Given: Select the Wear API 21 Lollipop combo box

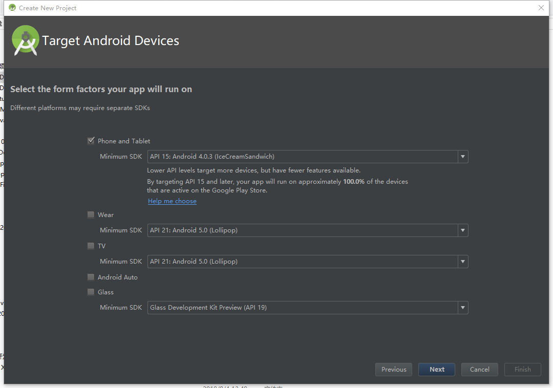Looking at the screenshot, I should (x=308, y=230).
